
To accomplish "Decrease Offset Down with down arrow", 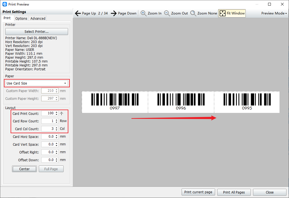I will coord(57,161).
